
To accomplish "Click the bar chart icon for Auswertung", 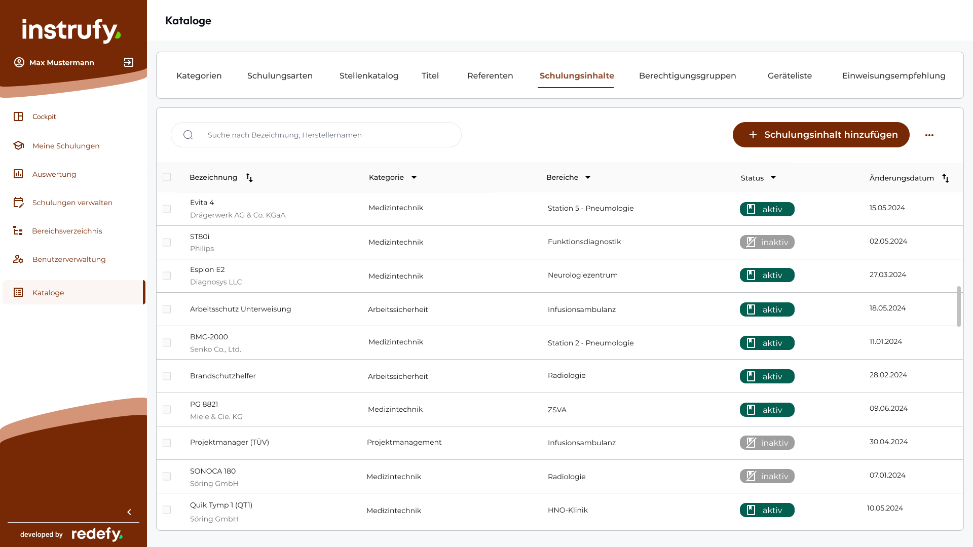I will [x=18, y=174].
